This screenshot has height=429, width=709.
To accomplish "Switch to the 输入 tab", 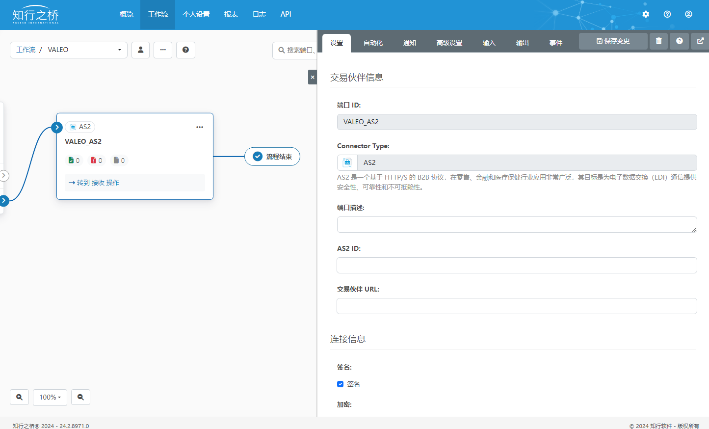I will (x=489, y=43).
